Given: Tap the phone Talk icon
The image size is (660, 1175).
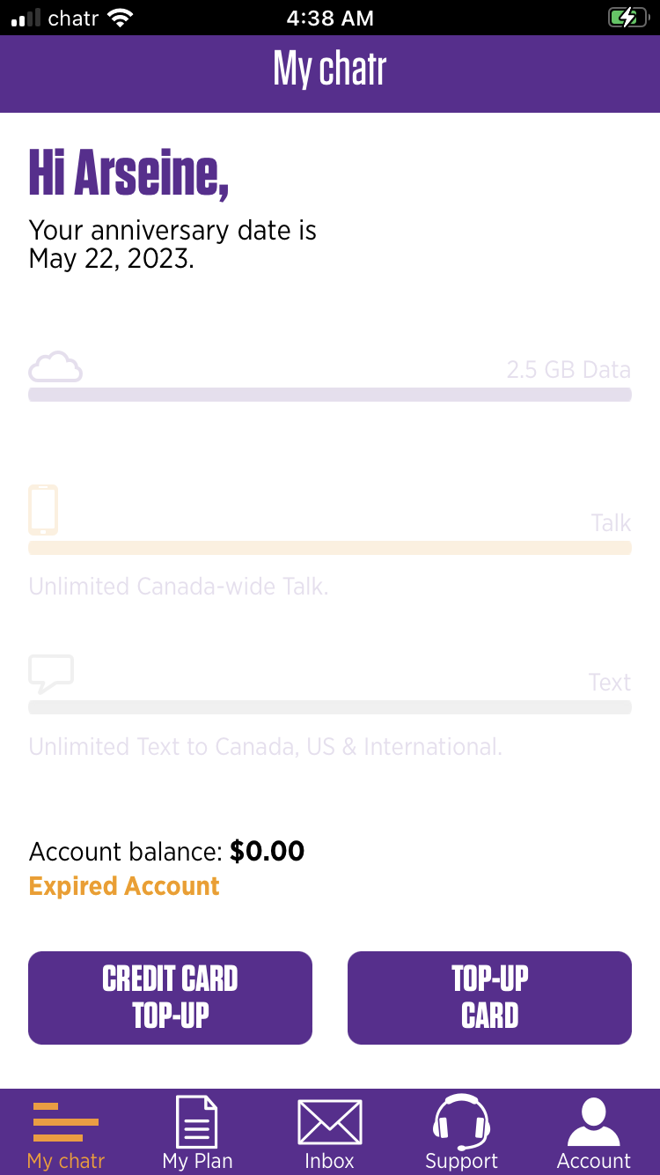Looking at the screenshot, I should [43, 509].
